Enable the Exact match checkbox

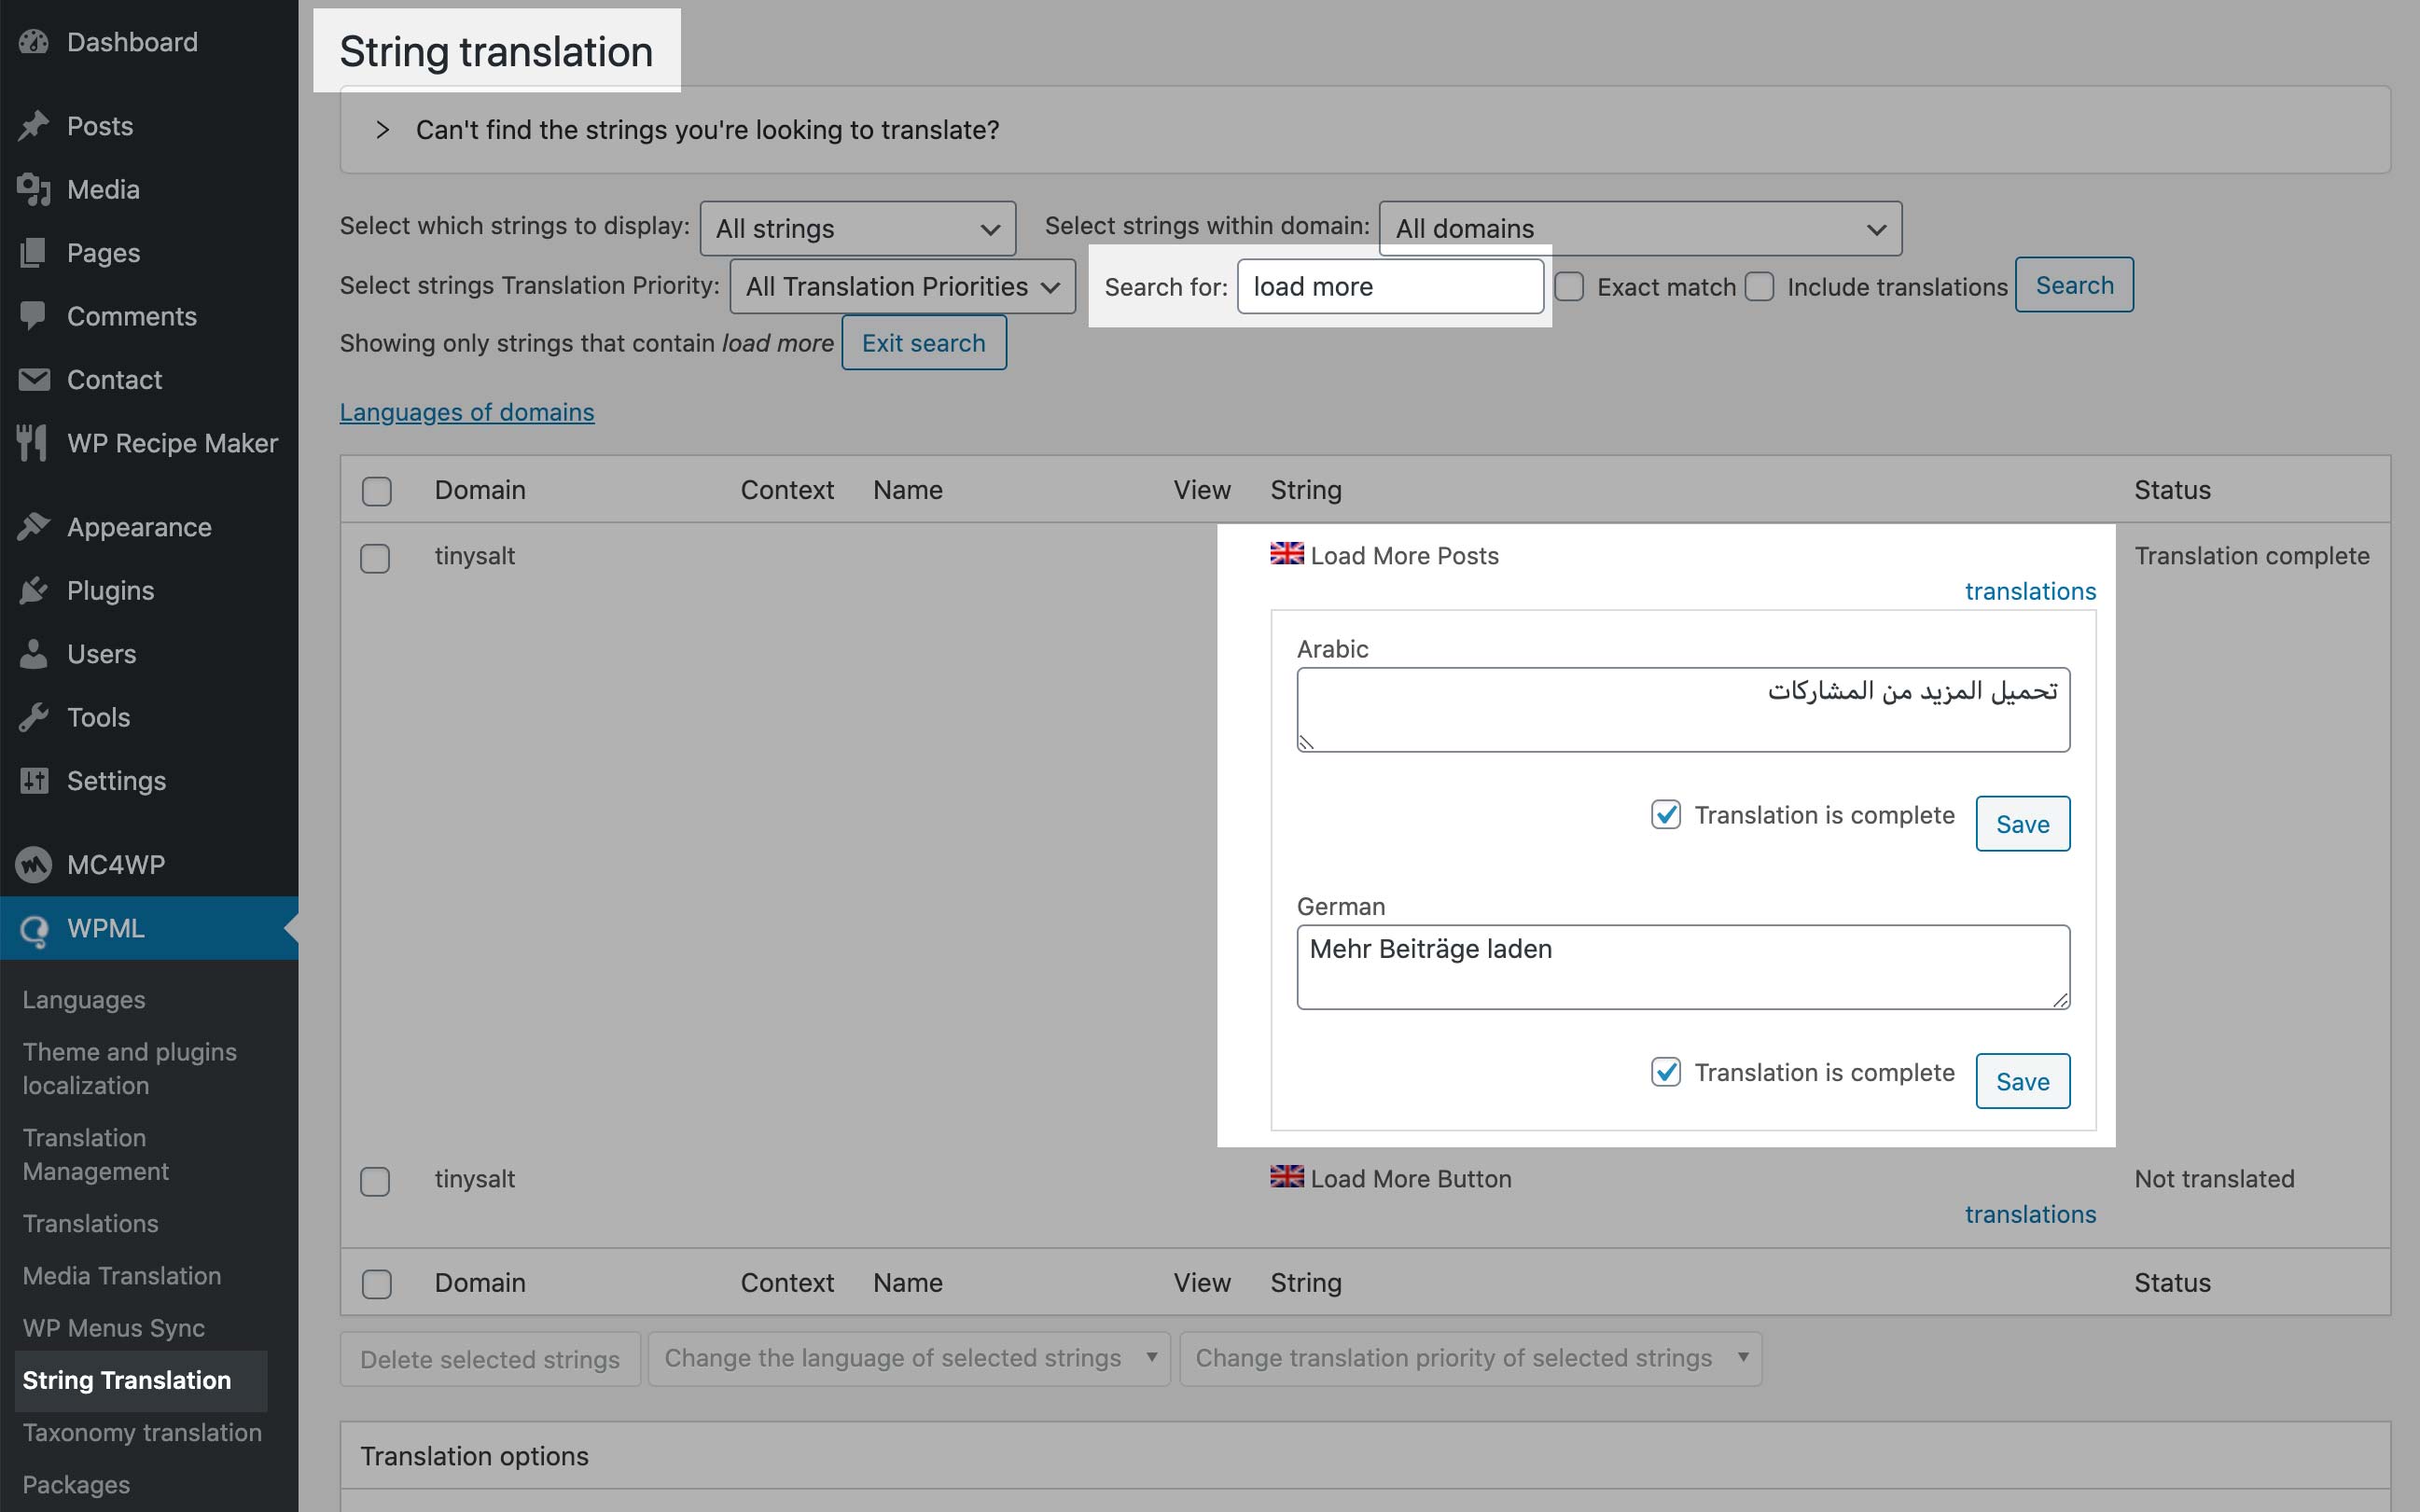pyautogui.click(x=1568, y=286)
